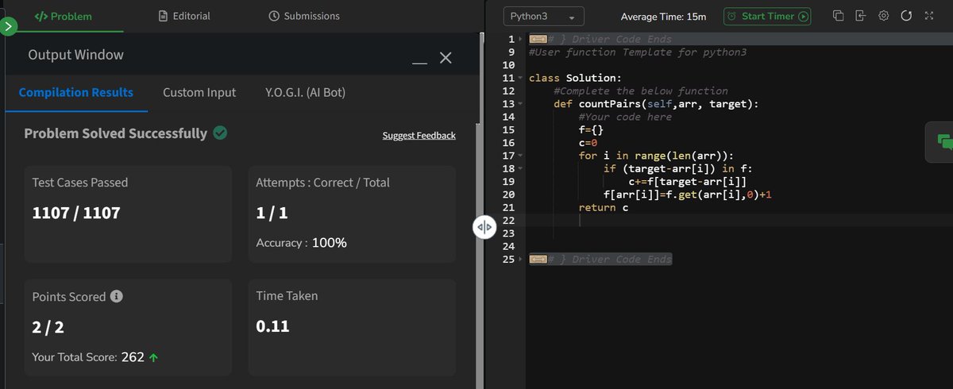The image size is (953, 389).
Task: Switch to Custom Input tab
Action: point(199,92)
